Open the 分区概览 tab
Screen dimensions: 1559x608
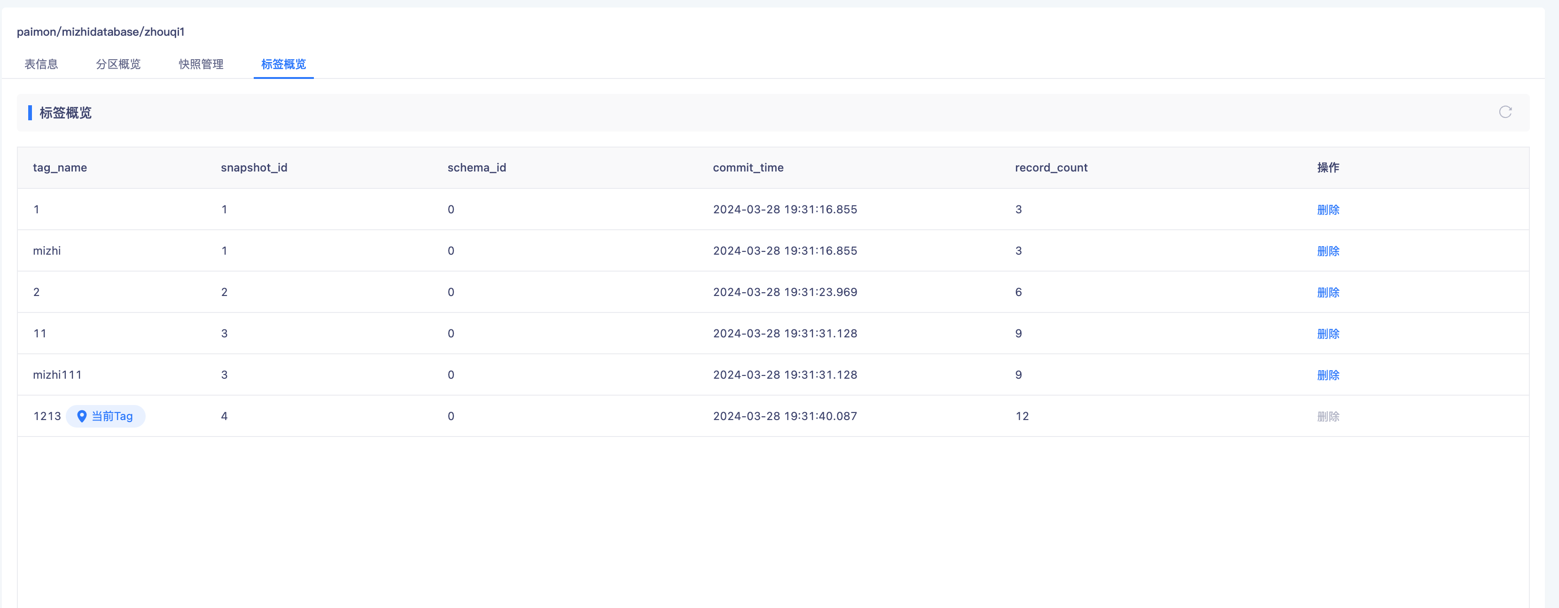pyautogui.click(x=118, y=64)
